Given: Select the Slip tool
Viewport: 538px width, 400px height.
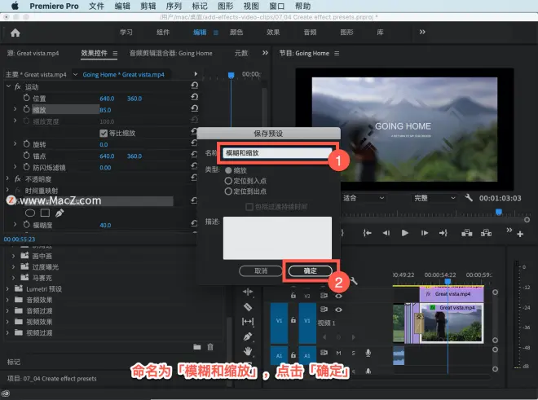Looking at the screenshot, I should click(x=248, y=322).
